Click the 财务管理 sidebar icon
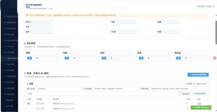This screenshot has height=112, width=217. pyautogui.click(x=5, y=94)
